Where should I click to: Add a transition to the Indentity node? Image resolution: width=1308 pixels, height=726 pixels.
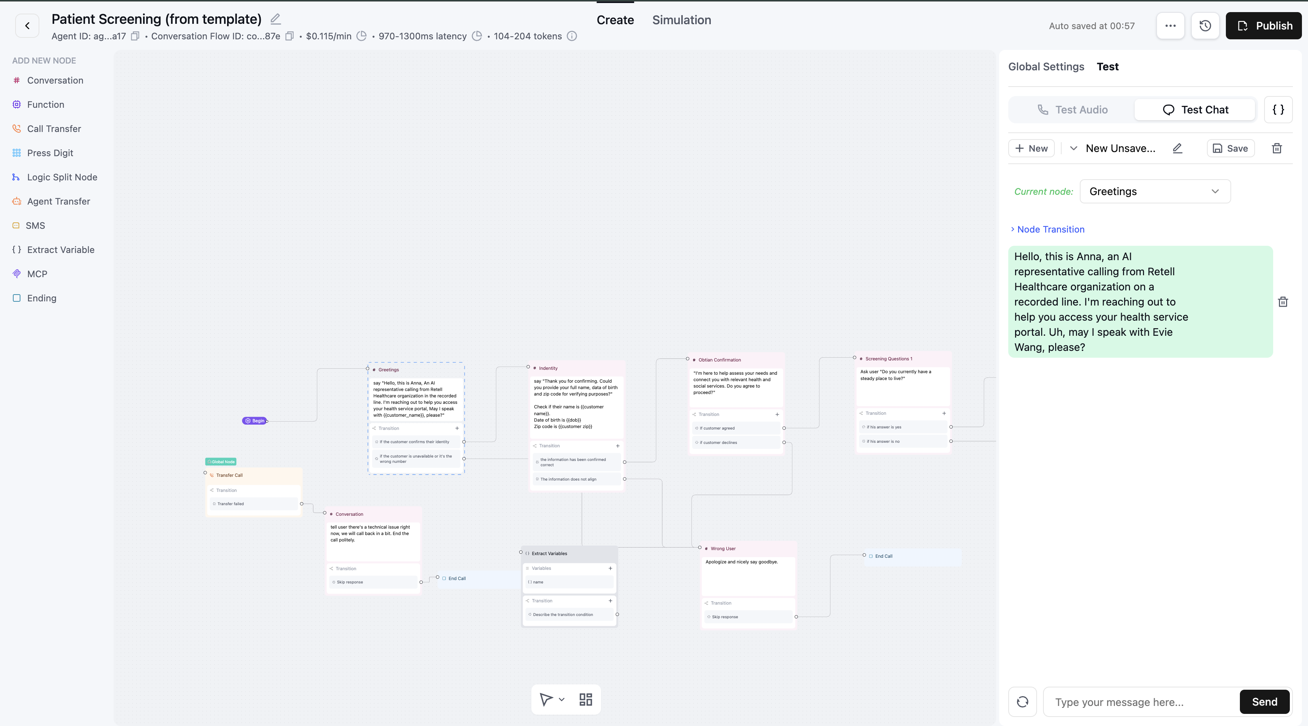[x=617, y=446]
